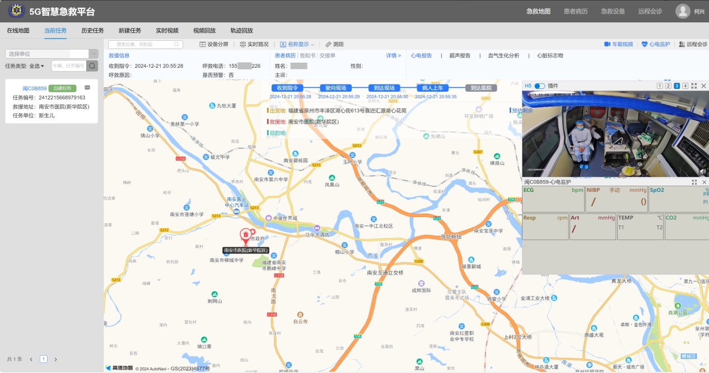The image size is (709, 373).
Task: Show 实时路况 live traffic layer
Action: click(254, 44)
